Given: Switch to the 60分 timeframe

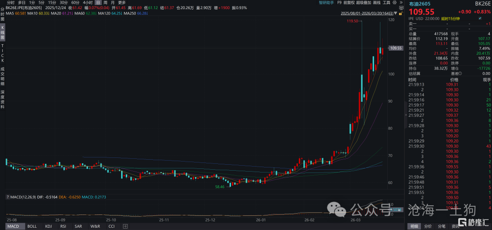Looking at the screenshot, I should pyautogui.click(x=75, y=3).
